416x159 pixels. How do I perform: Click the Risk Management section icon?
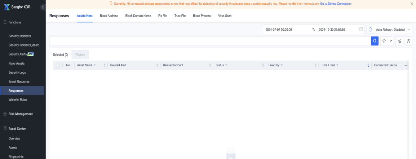(5, 114)
